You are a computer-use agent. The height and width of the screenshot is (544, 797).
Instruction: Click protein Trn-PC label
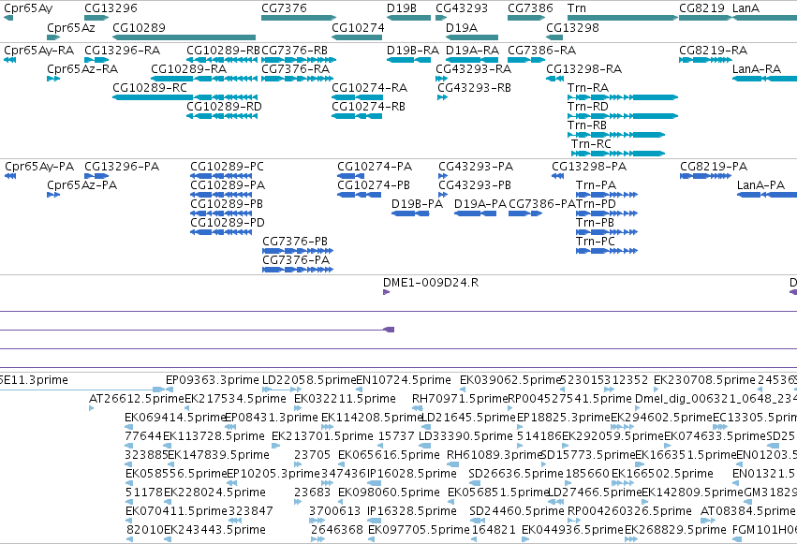[596, 242]
